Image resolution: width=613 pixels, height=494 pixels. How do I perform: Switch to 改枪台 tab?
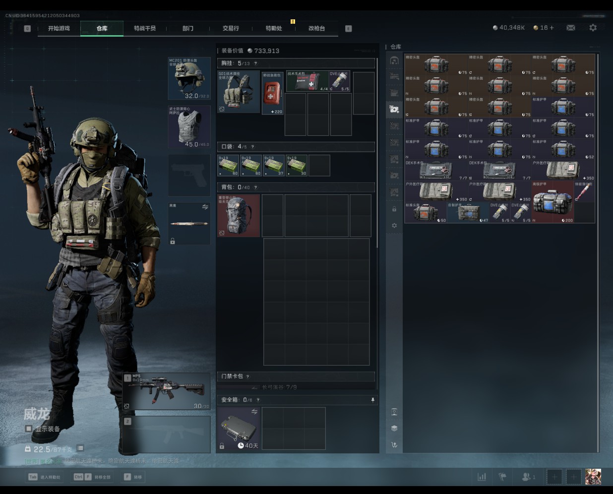click(316, 28)
